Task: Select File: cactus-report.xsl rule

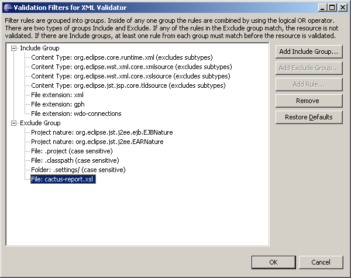Action: click(x=63, y=179)
